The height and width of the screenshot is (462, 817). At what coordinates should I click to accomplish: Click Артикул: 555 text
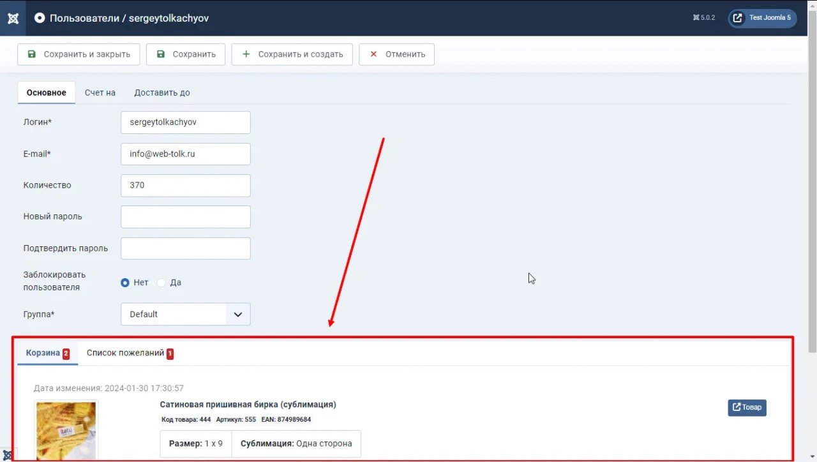pos(236,419)
